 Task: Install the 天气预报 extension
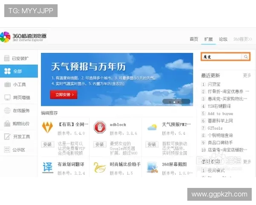tap(152, 144)
